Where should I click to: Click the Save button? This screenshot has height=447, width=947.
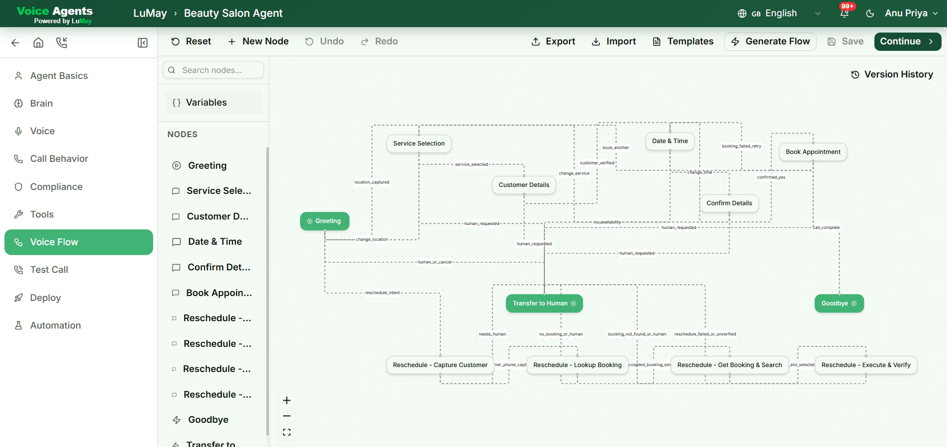tap(845, 41)
